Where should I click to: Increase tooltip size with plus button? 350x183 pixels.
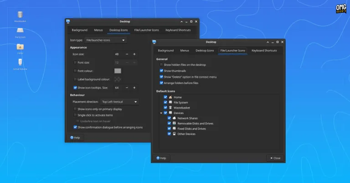tap(134, 88)
